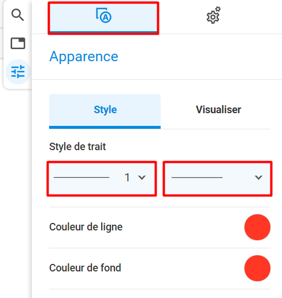Open the window layout panel icon
This screenshot has height=298, width=282.
coord(18,43)
